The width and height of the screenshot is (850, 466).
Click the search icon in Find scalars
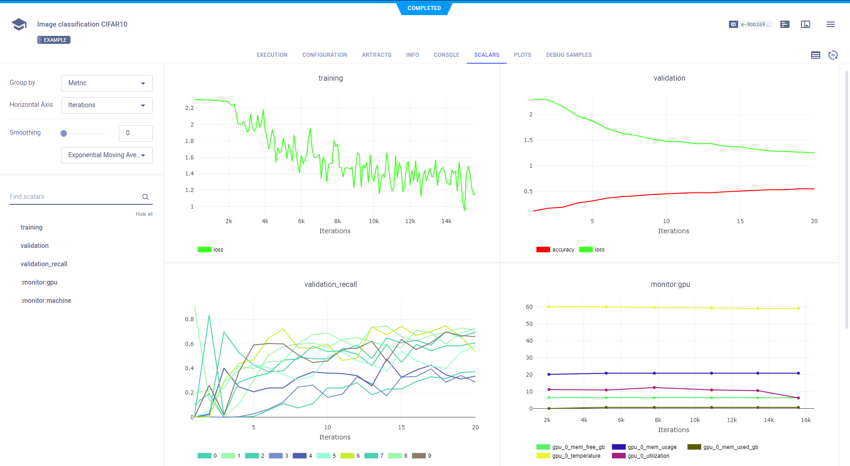click(x=145, y=197)
